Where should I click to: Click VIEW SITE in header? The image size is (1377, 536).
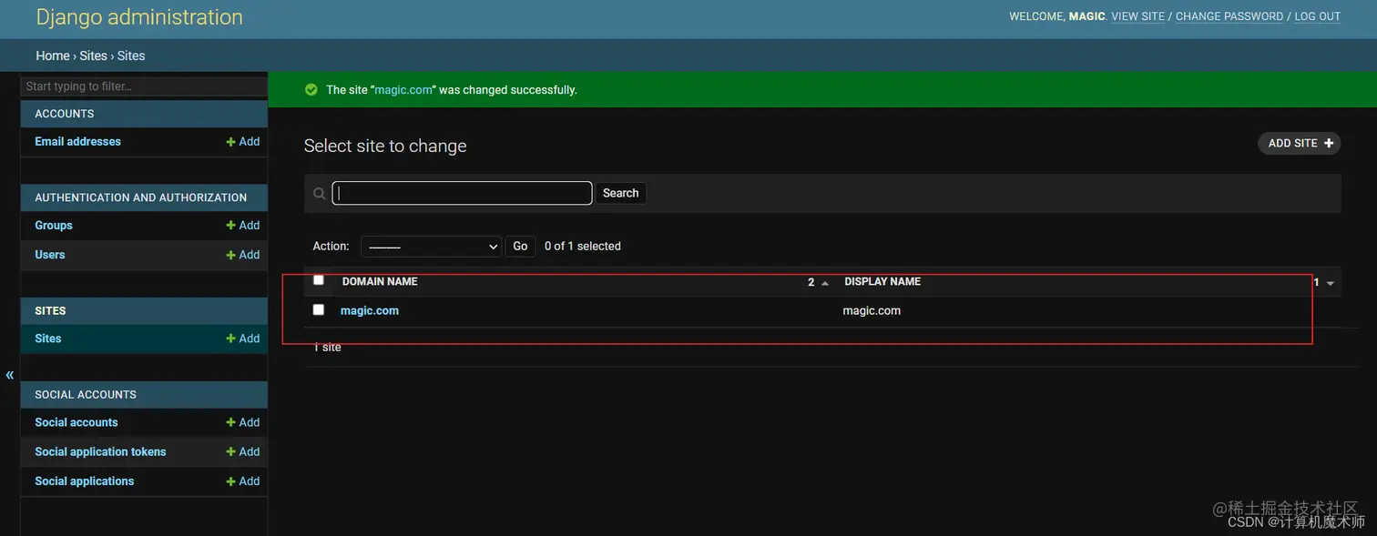1138,16
